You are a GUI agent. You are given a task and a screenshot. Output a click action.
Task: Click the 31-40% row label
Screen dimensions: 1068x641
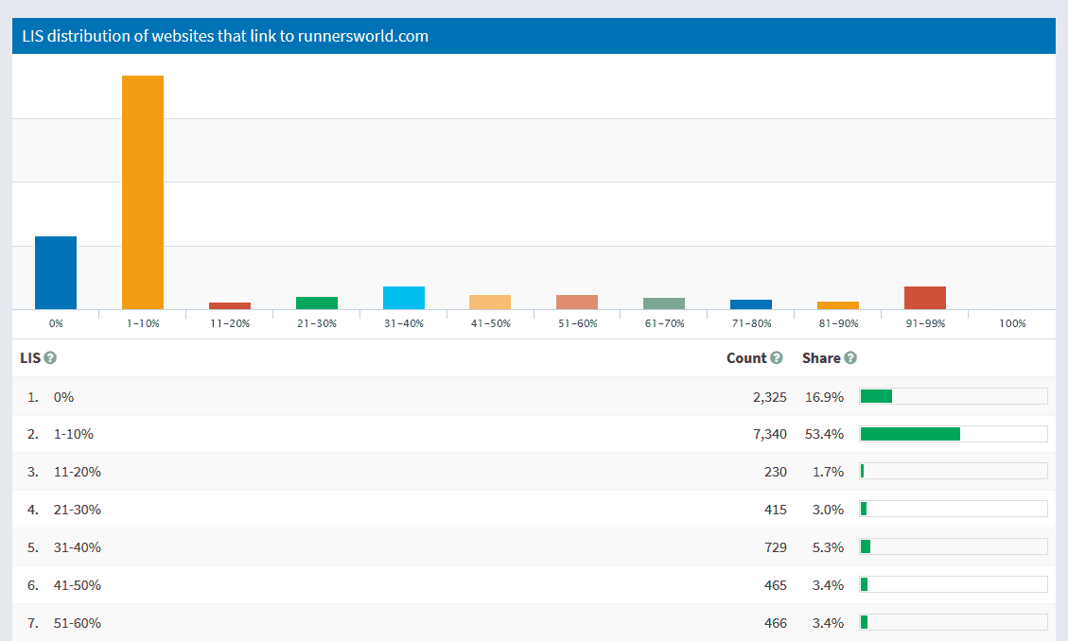pyautogui.click(x=77, y=547)
